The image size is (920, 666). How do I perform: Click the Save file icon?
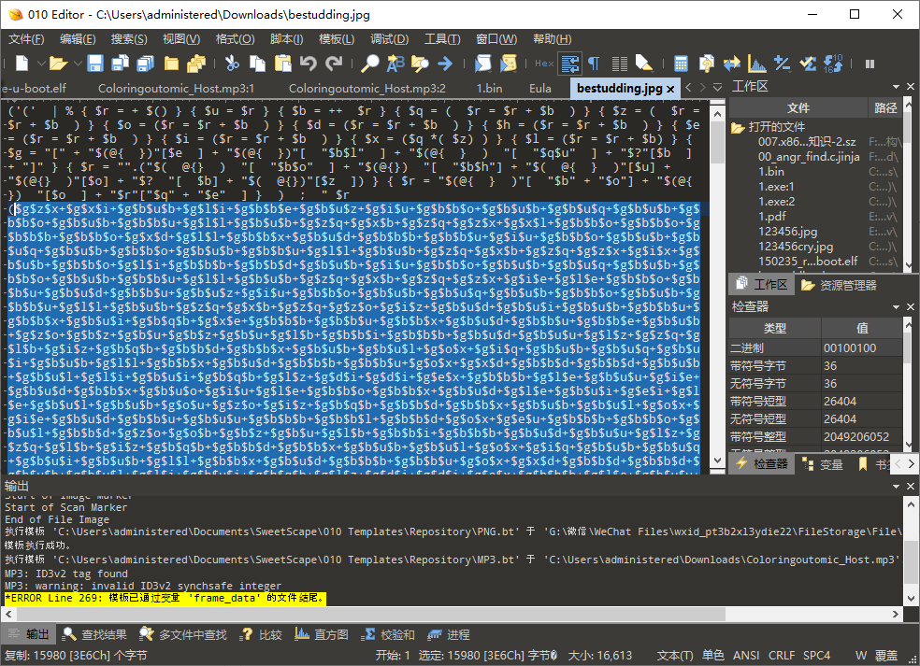pyautogui.click(x=95, y=64)
